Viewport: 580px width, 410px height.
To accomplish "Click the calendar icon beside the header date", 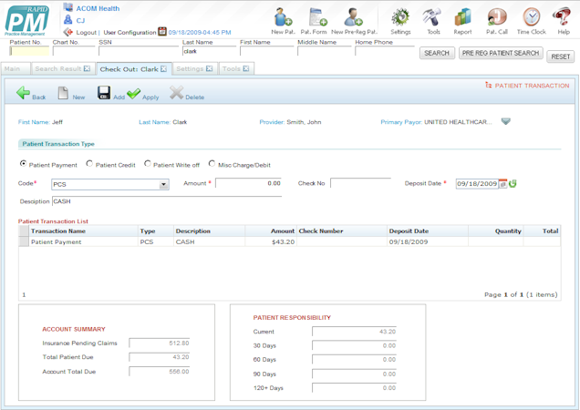I will tap(162, 31).
